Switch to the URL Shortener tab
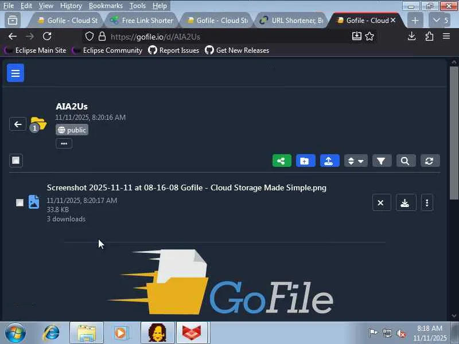This screenshot has width=459, height=344. [291, 21]
